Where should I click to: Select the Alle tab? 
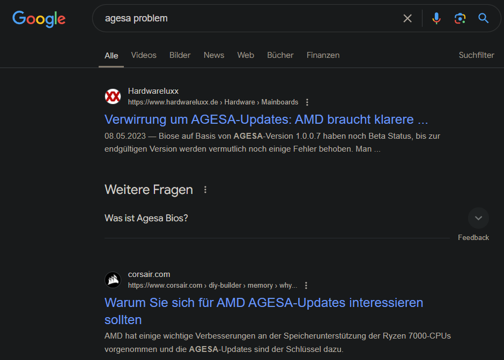(x=111, y=56)
